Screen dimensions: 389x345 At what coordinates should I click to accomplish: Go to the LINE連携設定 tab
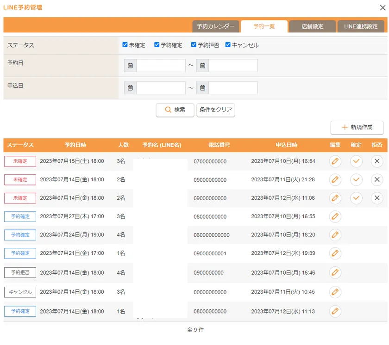click(x=361, y=26)
